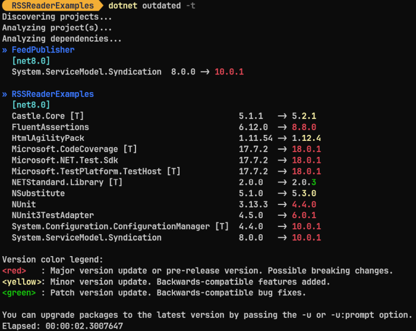Click the 'Analyzing project(s)...' line
416x331 pixels.
(x=57, y=27)
